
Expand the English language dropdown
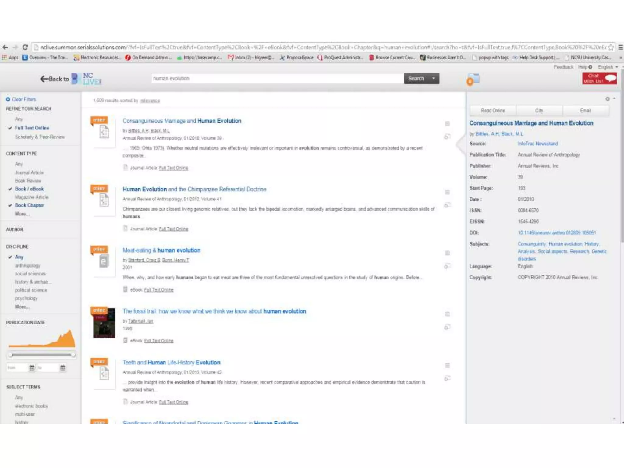coord(608,67)
